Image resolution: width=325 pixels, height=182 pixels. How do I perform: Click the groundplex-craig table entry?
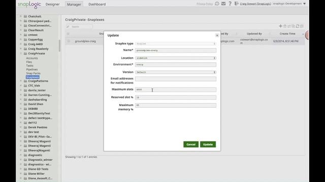(x=85, y=41)
